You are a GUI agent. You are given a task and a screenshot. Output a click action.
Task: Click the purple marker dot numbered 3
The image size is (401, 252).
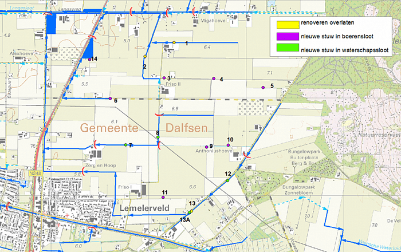tap(164, 78)
